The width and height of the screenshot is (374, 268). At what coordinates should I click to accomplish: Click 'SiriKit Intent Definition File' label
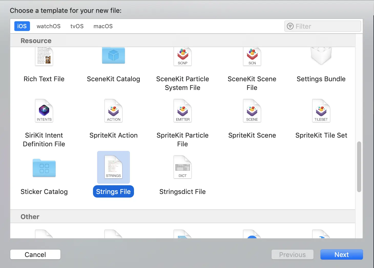(44, 140)
